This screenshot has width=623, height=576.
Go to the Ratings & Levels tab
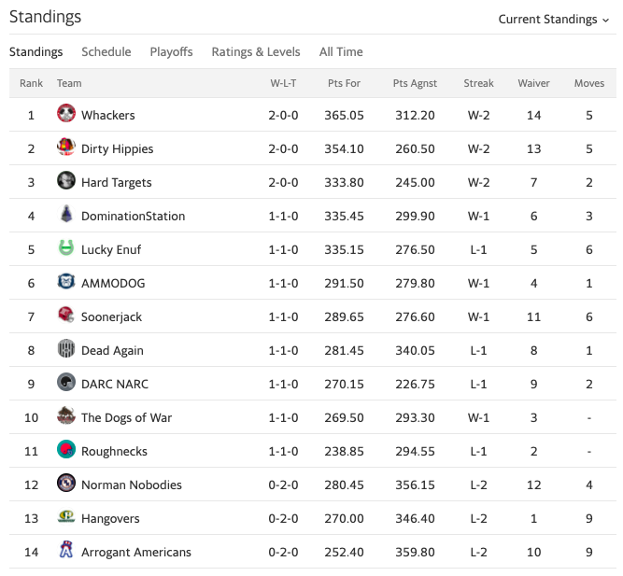pos(256,52)
